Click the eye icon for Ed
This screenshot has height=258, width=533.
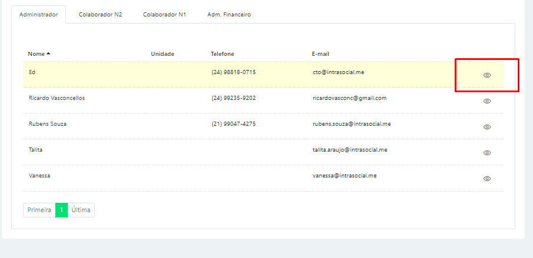click(487, 75)
